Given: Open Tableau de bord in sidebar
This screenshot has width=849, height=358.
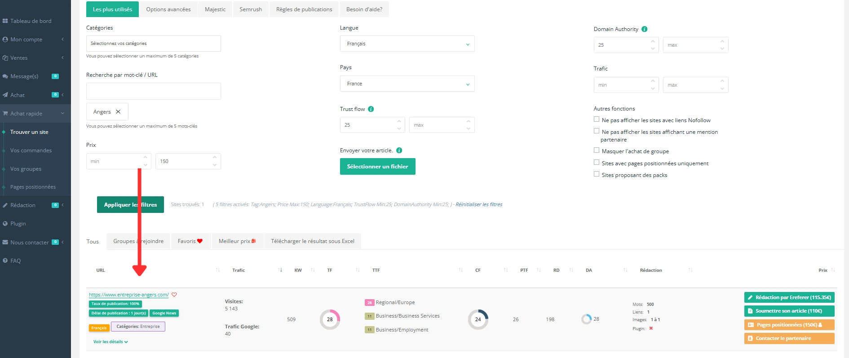Looking at the screenshot, I should (x=31, y=21).
